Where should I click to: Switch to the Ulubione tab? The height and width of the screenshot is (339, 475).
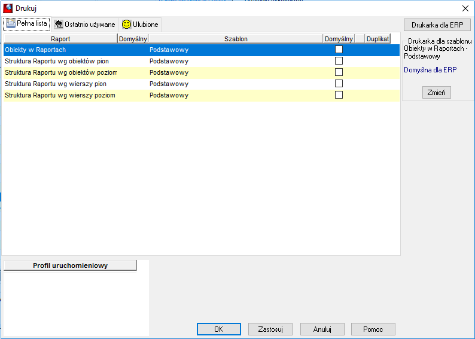pyautogui.click(x=140, y=25)
